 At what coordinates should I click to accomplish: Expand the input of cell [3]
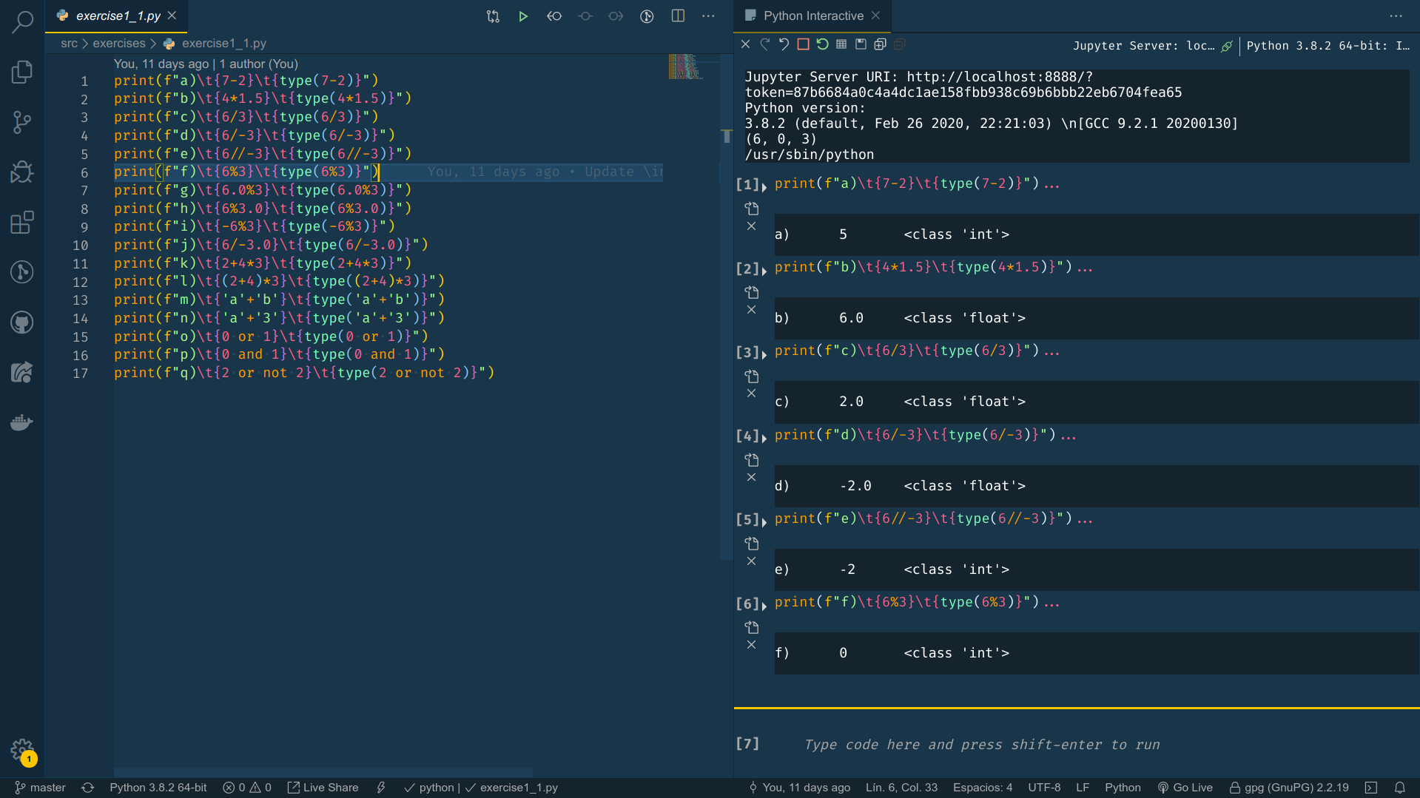(x=764, y=354)
